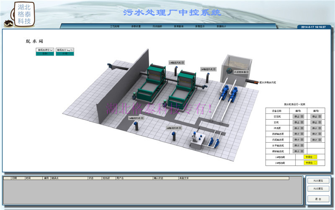Click the 1# axial fan status indicator
335x210 pixels.
183,62
